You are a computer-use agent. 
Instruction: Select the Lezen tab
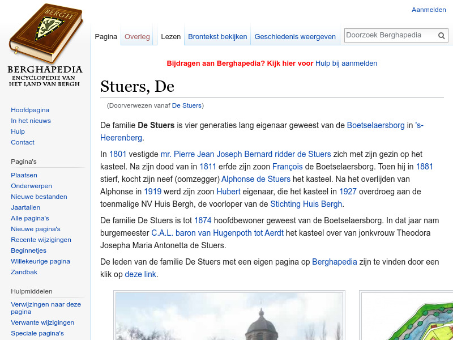(170, 36)
